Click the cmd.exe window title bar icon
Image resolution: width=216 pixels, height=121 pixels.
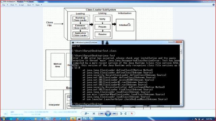tap(73, 43)
